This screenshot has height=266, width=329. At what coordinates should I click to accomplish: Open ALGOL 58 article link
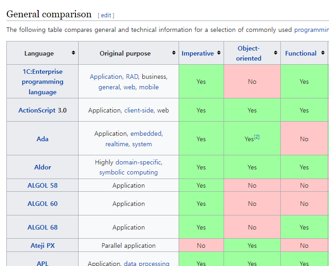point(42,185)
